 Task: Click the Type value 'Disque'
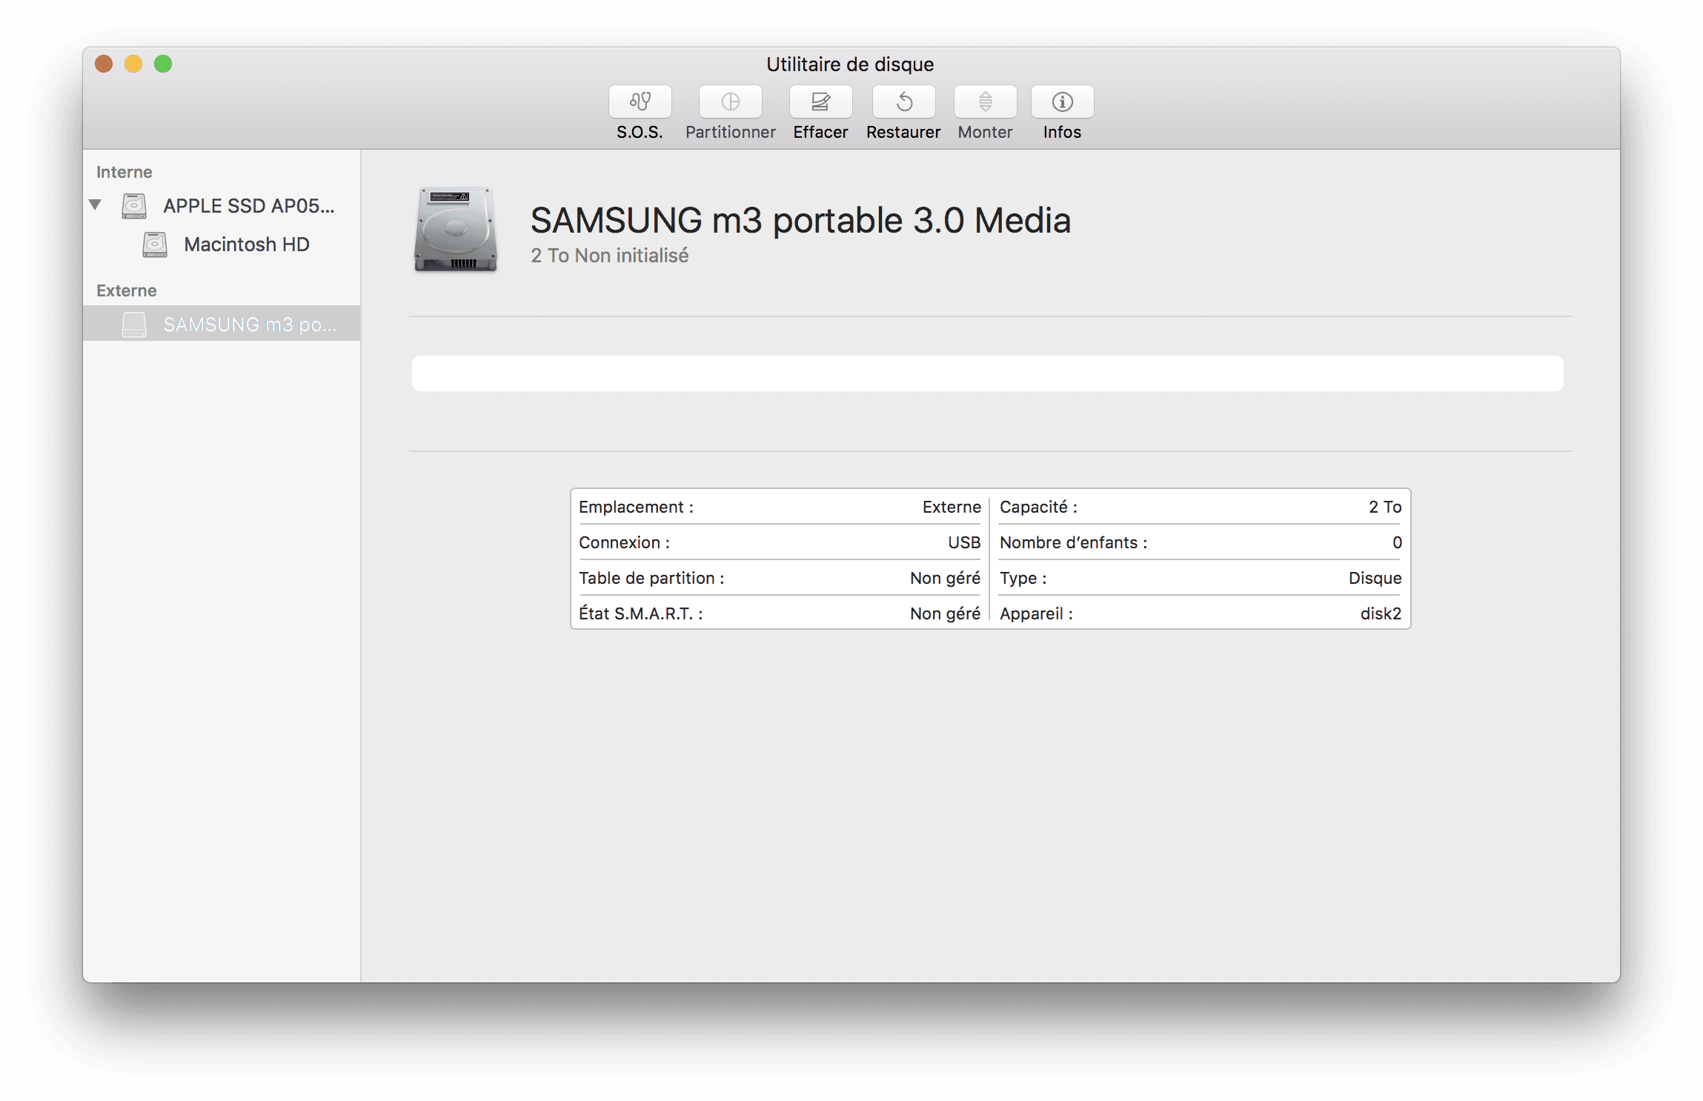point(1375,578)
